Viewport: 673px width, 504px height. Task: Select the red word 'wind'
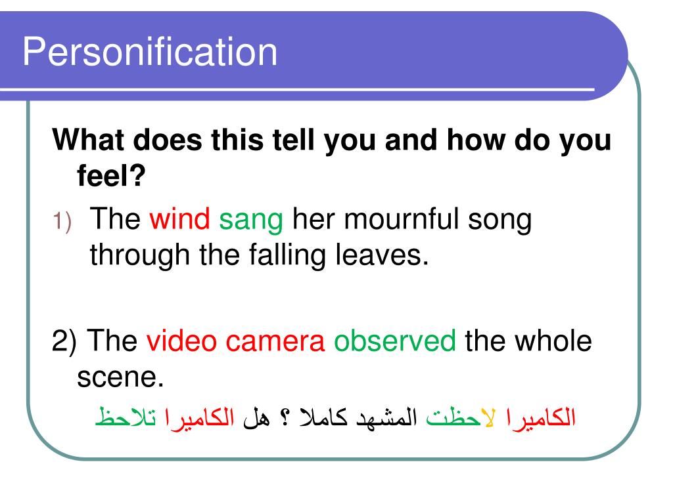pos(179,219)
